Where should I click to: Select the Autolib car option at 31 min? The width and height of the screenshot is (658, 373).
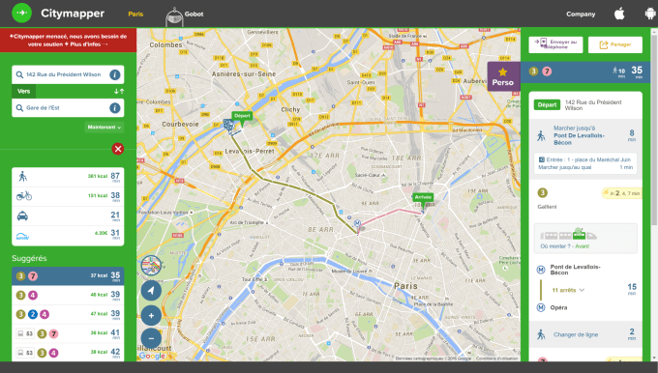[68, 236]
